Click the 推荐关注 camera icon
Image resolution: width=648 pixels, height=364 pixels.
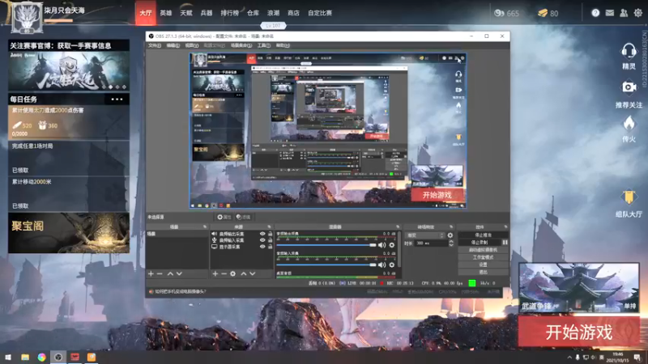[x=629, y=88]
